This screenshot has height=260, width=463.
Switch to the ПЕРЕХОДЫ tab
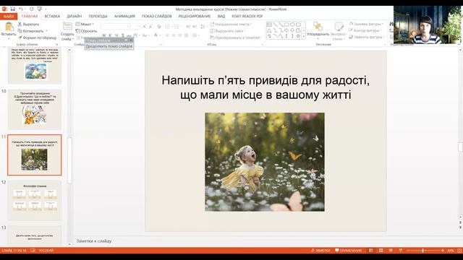[98, 16]
